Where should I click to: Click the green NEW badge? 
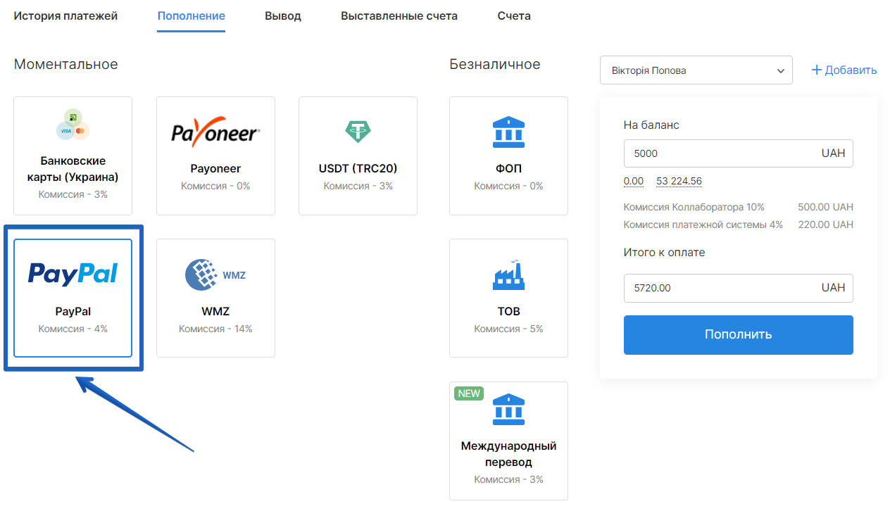(469, 393)
